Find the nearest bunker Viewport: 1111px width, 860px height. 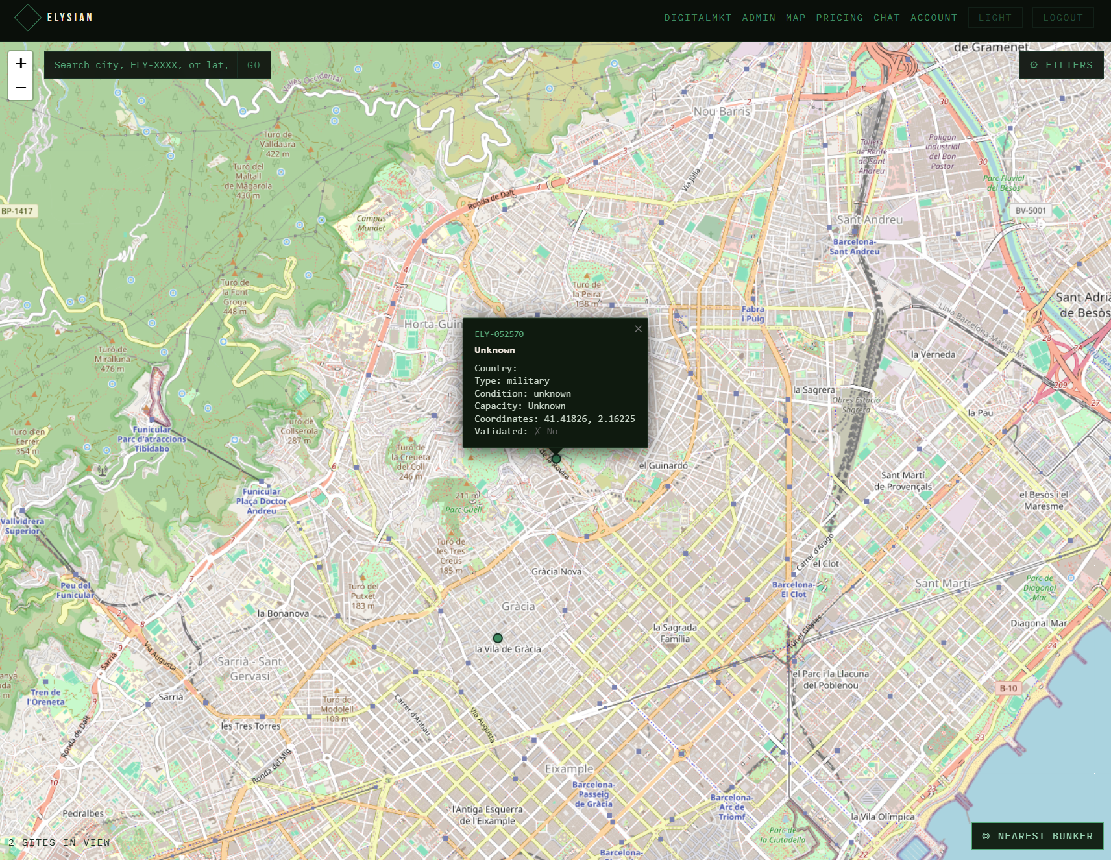1038,836
